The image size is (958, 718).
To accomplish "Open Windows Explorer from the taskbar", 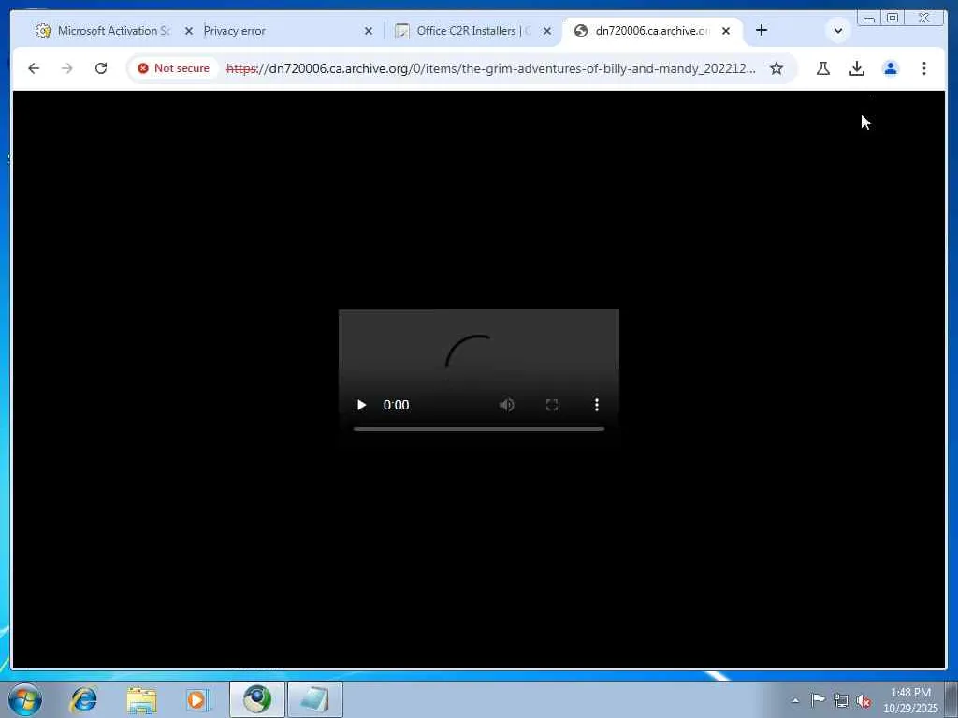I will click(x=142, y=699).
